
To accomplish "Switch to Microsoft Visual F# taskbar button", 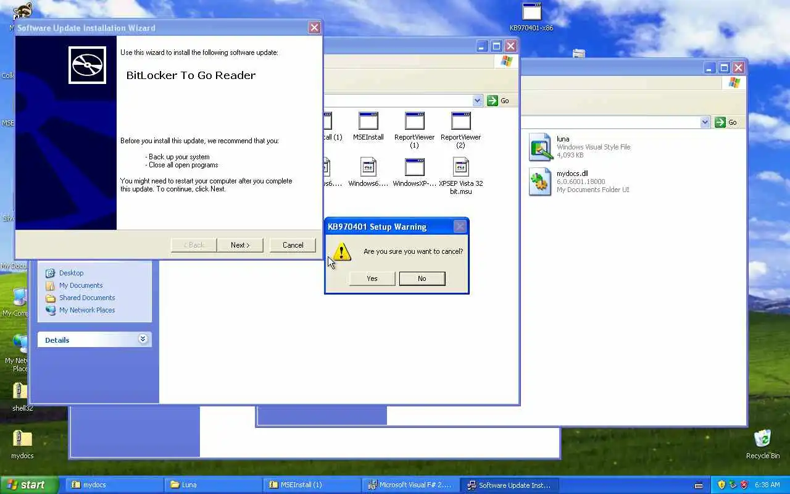I will pyautogui.click(x=410, y=485).
